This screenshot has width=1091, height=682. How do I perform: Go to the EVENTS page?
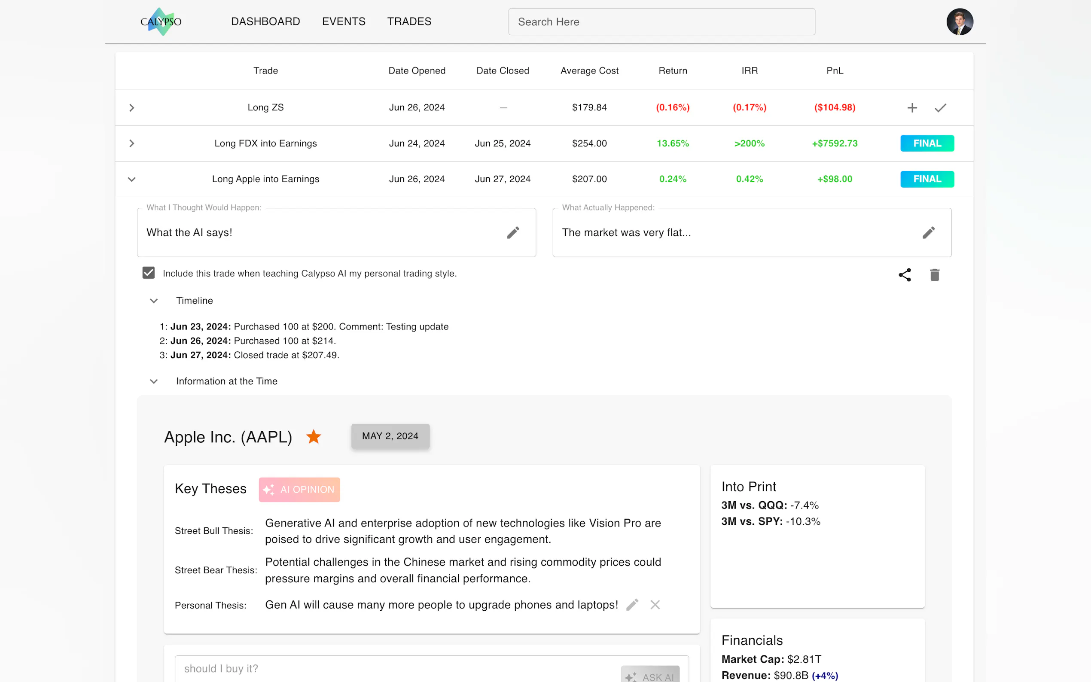click(343, 21)
